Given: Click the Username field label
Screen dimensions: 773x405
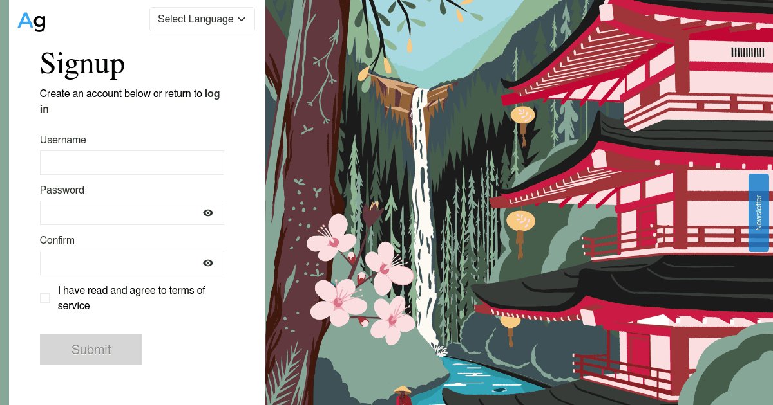Looking at the screenshot, I should coord(63,139).
